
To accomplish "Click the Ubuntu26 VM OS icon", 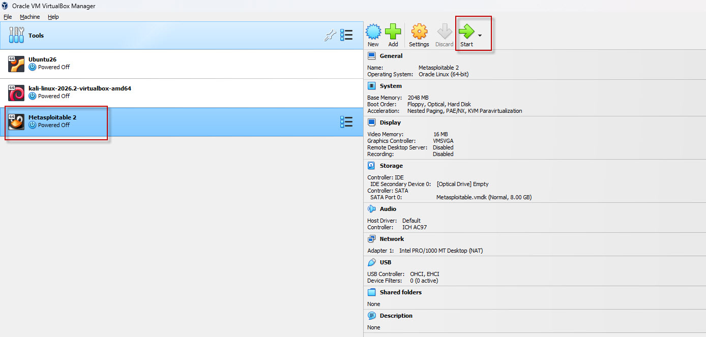I will tap(16, 64).
